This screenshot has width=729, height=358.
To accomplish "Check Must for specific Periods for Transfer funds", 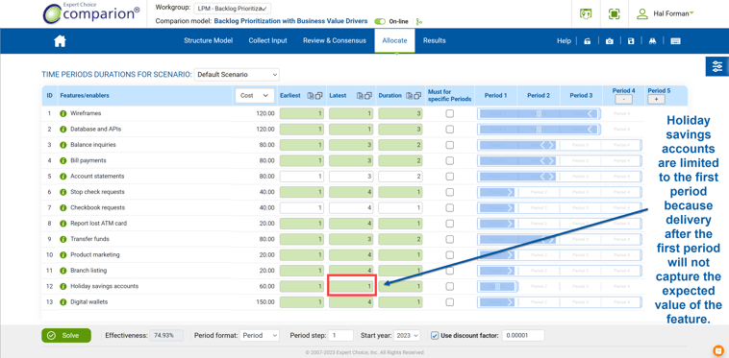I will coord(449,239).
